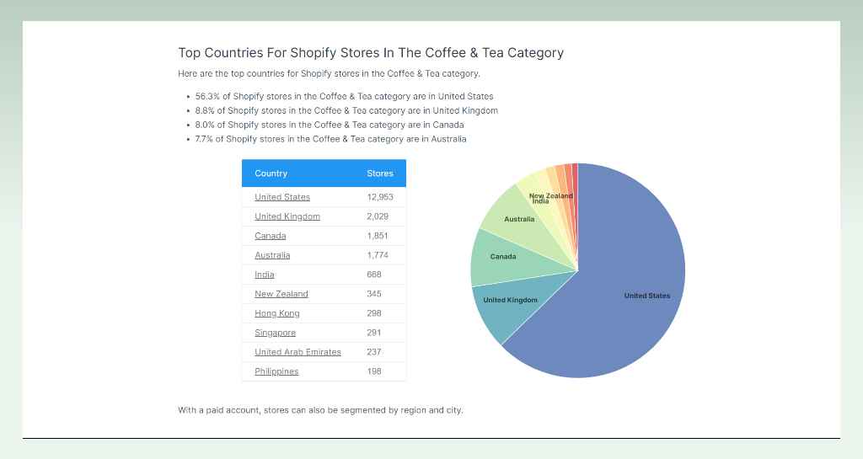863x459 pixels.
Task: Click the 56.3% United States bullet
Action: (x=344, y=96)
